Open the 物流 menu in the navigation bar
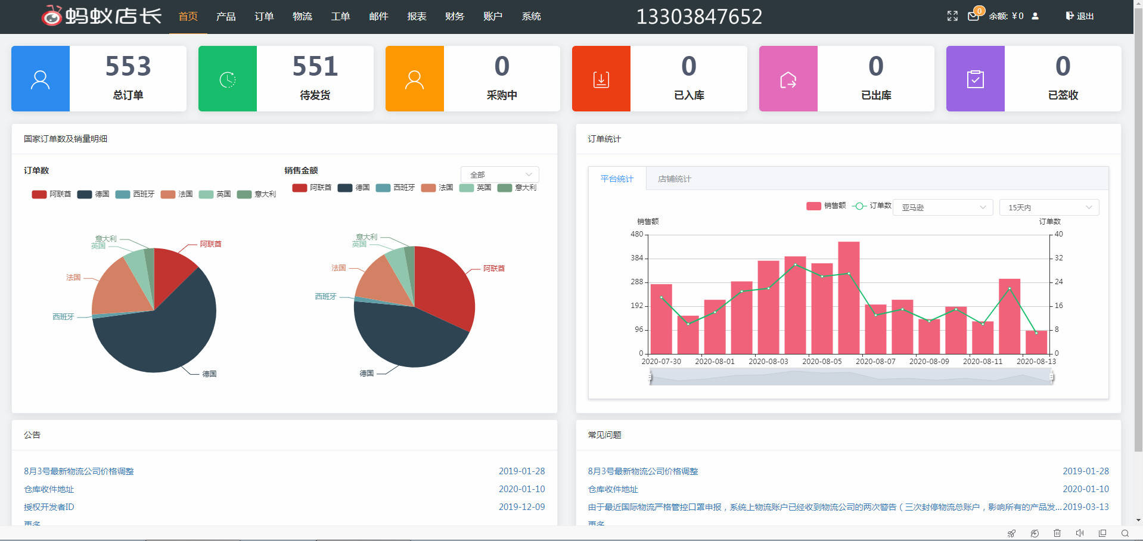1143x541 pixels. [x=302, y=17]
